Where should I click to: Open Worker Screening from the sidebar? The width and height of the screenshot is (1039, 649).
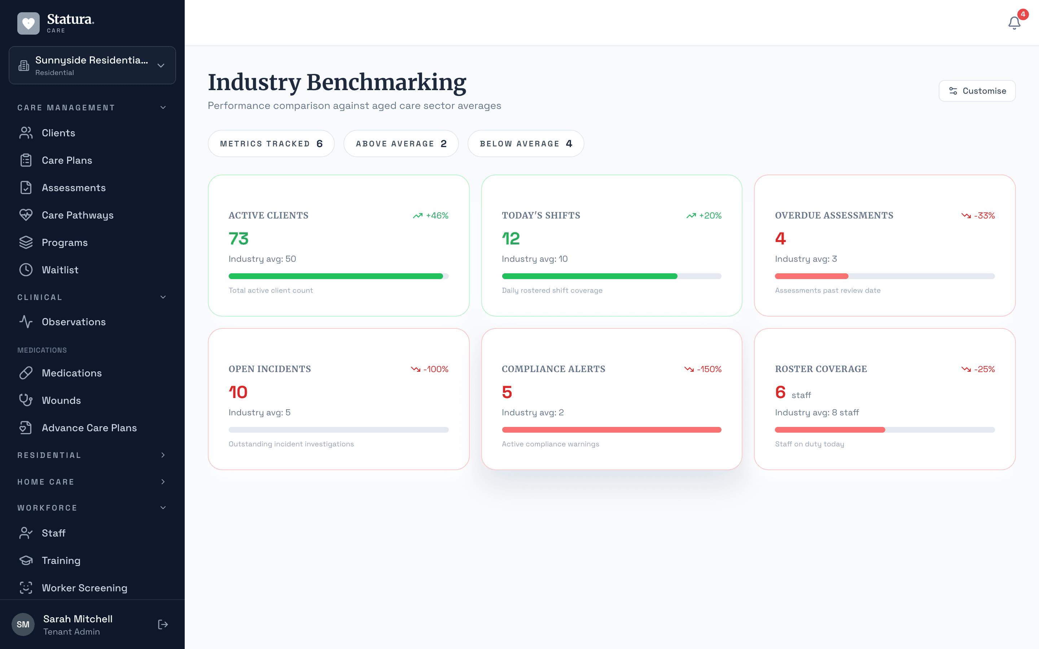coord(84,588)
